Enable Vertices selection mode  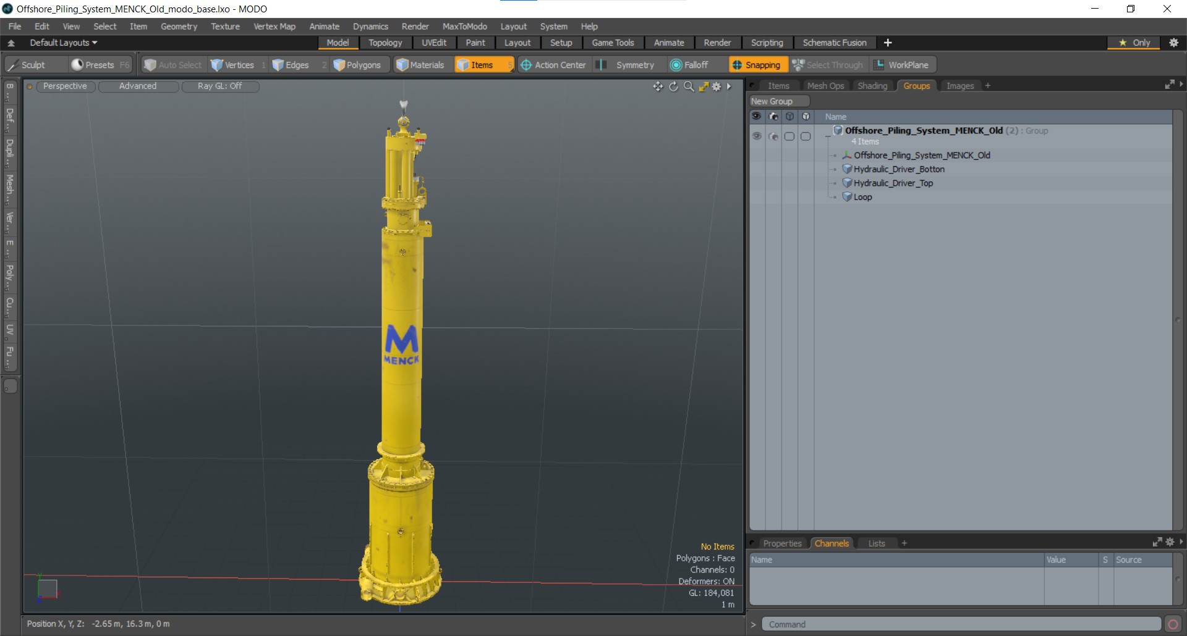point(238,65)
